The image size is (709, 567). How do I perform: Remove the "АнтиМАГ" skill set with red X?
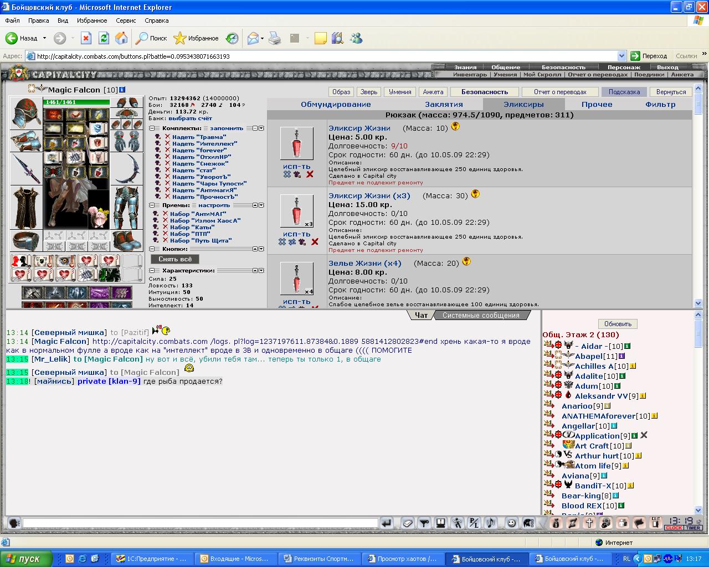(x=165, y=214)
